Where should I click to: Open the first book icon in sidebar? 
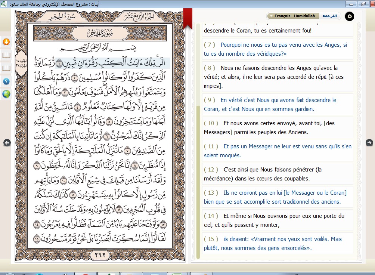point(6,56)
